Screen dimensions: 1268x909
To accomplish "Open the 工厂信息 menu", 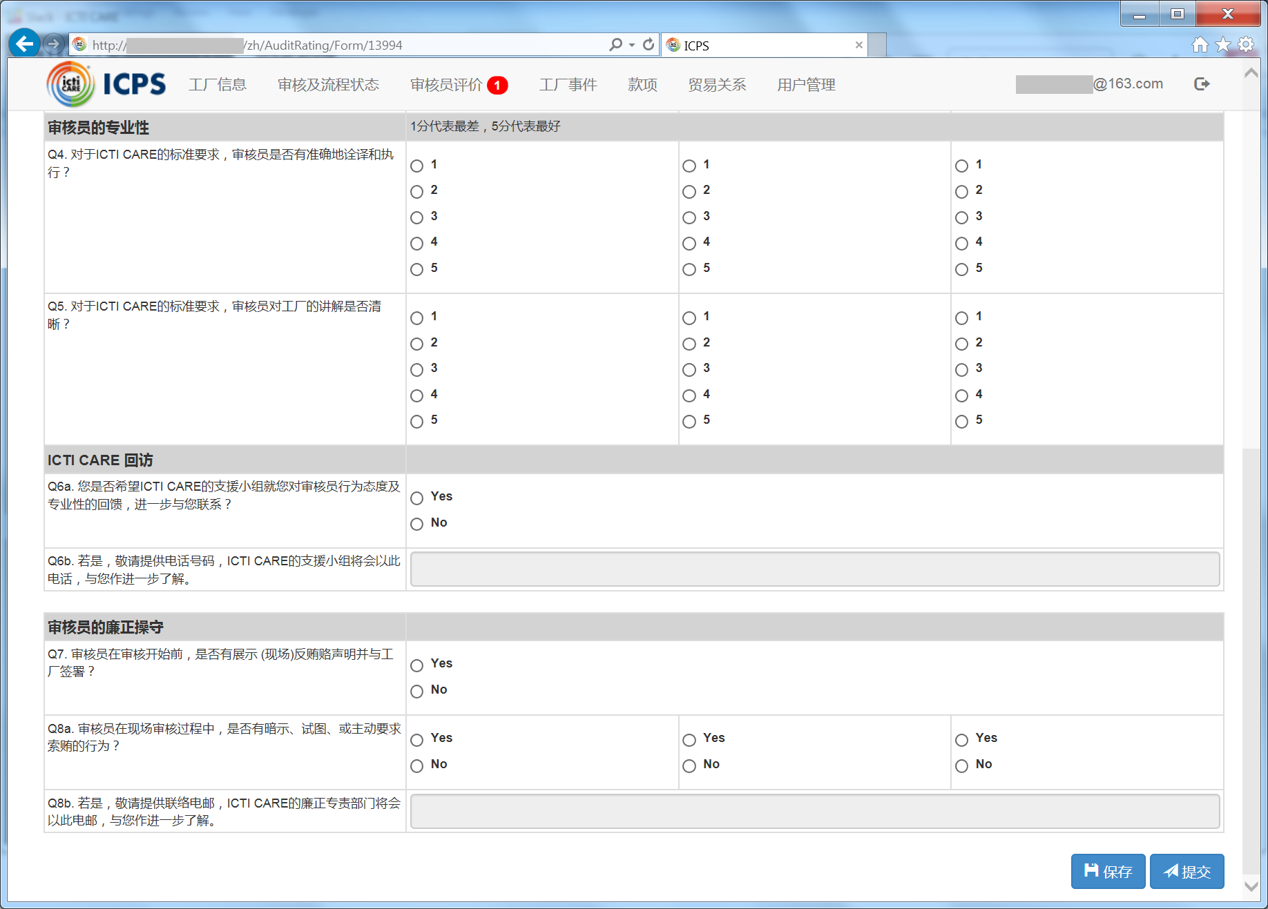I will point(218,85).
